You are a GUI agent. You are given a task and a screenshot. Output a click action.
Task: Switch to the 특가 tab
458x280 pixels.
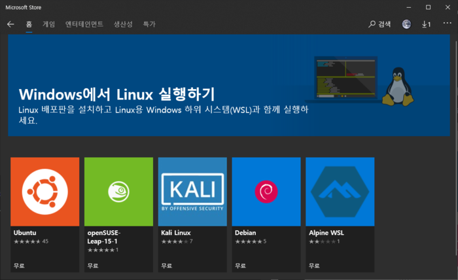click(x=149, y=24)
